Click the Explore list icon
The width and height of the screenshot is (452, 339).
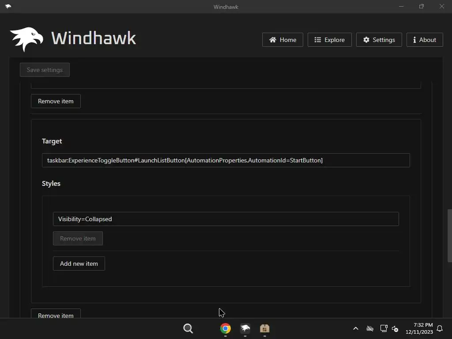(318, 40)
